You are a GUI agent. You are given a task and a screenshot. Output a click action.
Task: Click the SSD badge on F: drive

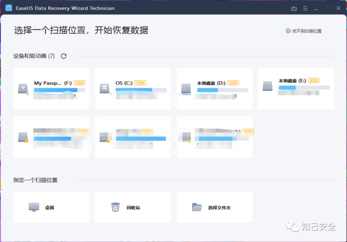[79, 83]
